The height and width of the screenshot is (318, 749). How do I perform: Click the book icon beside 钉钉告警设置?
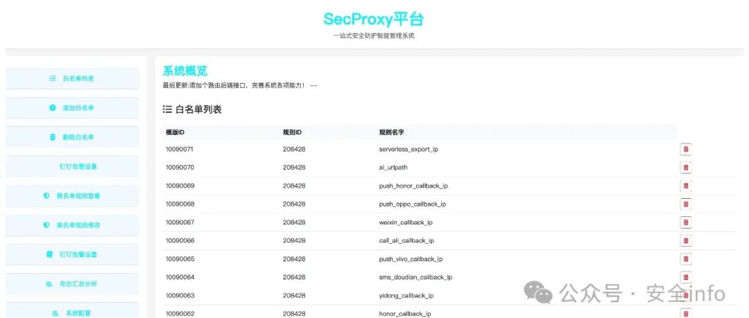coord(49,254)
